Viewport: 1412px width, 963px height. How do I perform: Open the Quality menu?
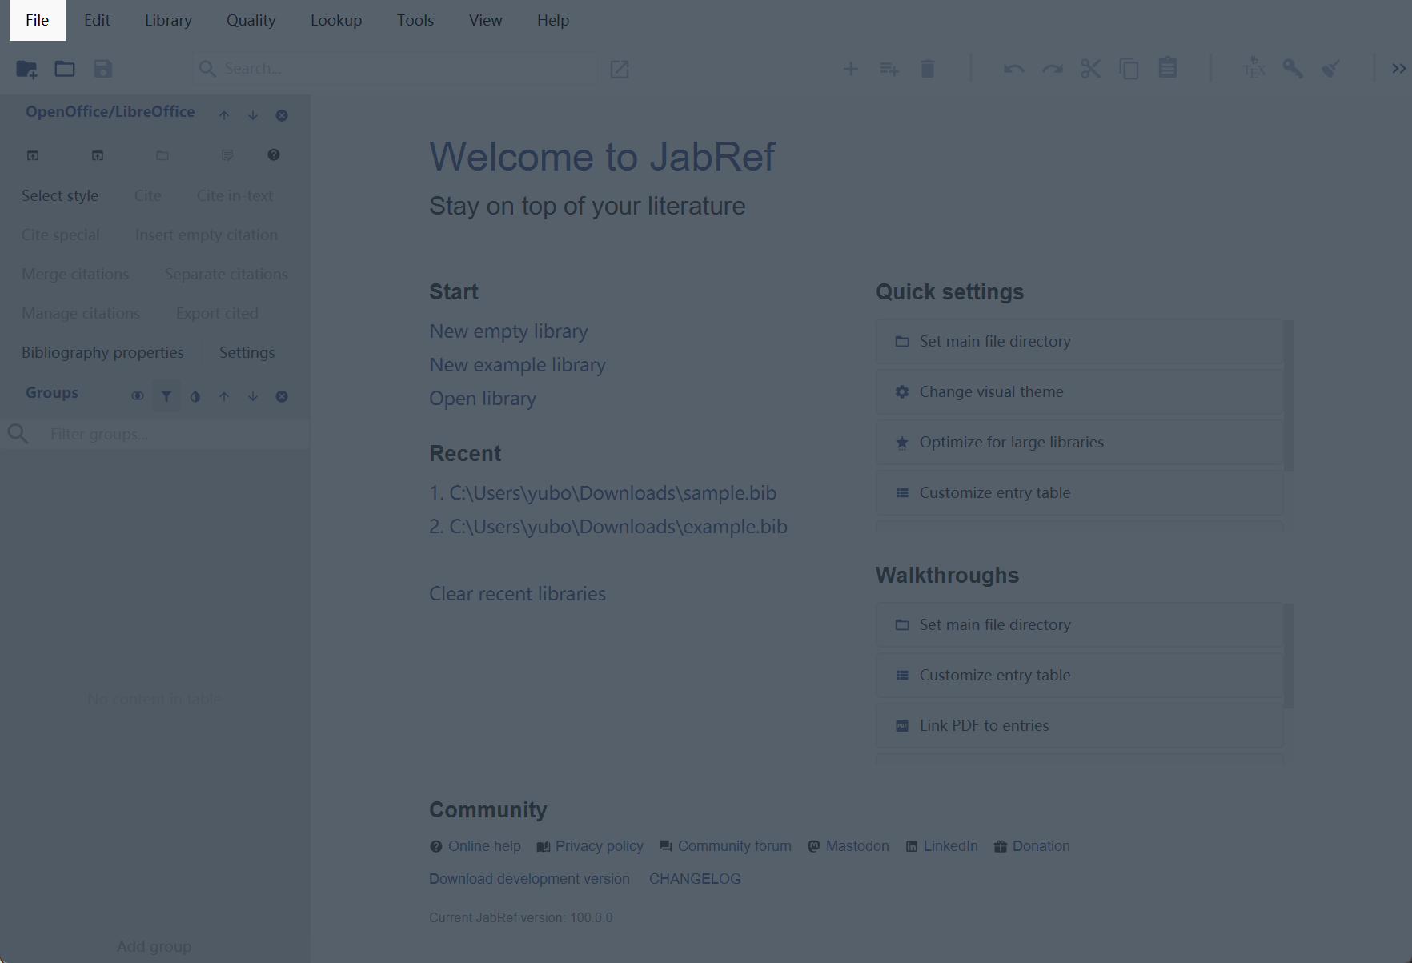pos(251,20)
